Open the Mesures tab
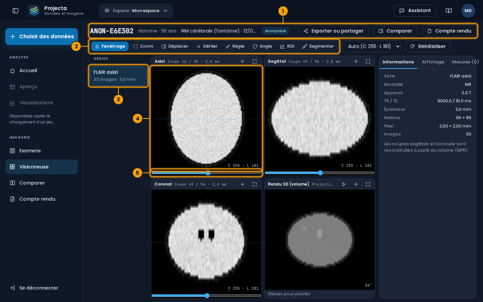Viewport: 483px width, 302px height. (465, 62)
